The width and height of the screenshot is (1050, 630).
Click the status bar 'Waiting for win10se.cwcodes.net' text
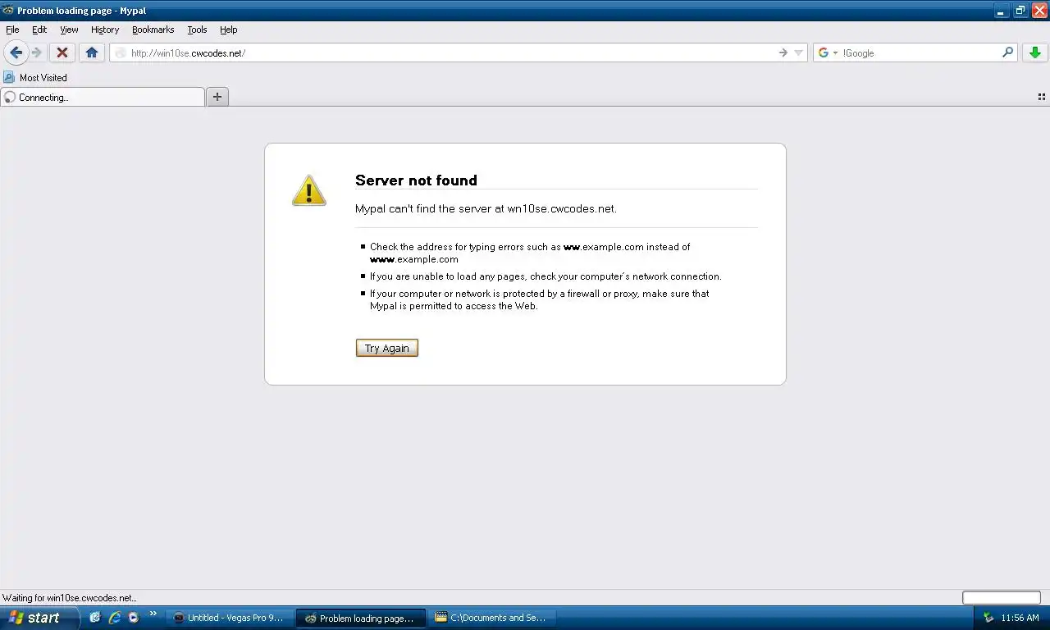point(70,598)
